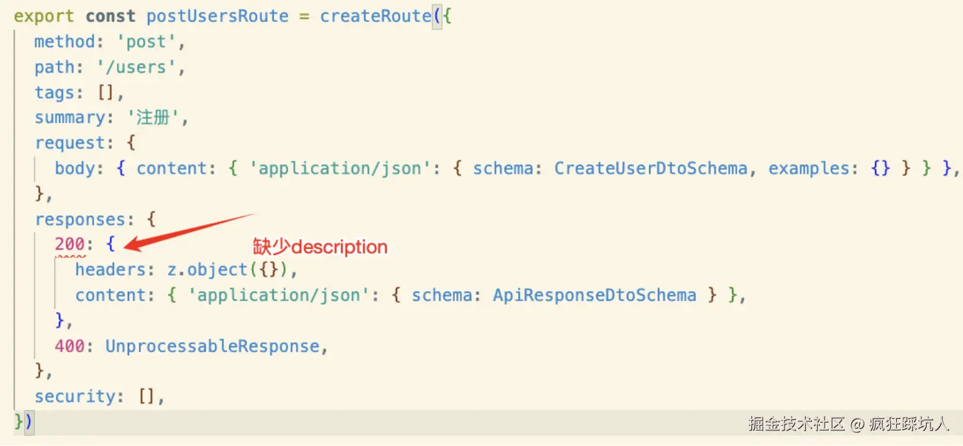Click the createRoute function call

375,16
